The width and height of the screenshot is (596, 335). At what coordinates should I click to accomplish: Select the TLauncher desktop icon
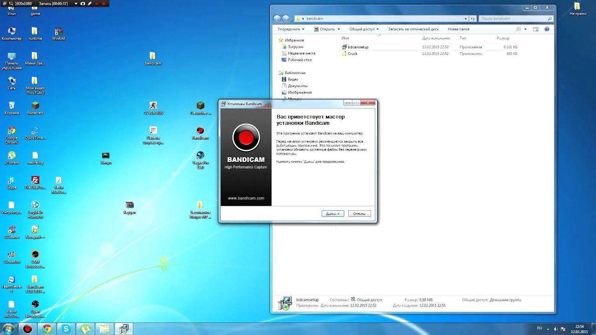point(200,108)
